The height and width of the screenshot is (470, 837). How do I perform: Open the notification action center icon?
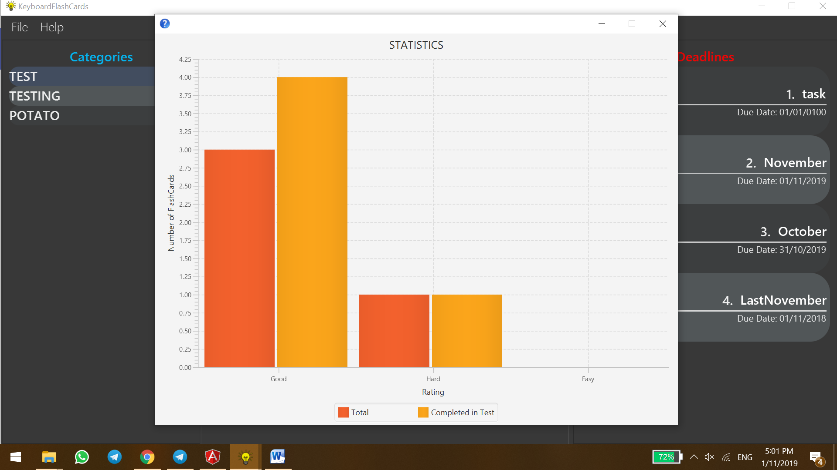[x=816, y=457]
